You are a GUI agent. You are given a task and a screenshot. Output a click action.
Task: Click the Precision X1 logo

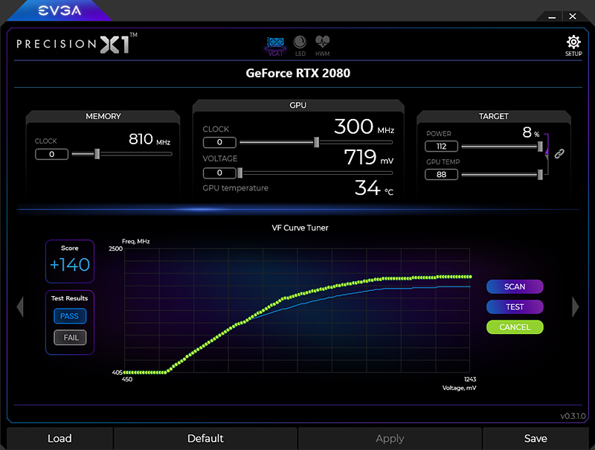[x=77, y=44]
